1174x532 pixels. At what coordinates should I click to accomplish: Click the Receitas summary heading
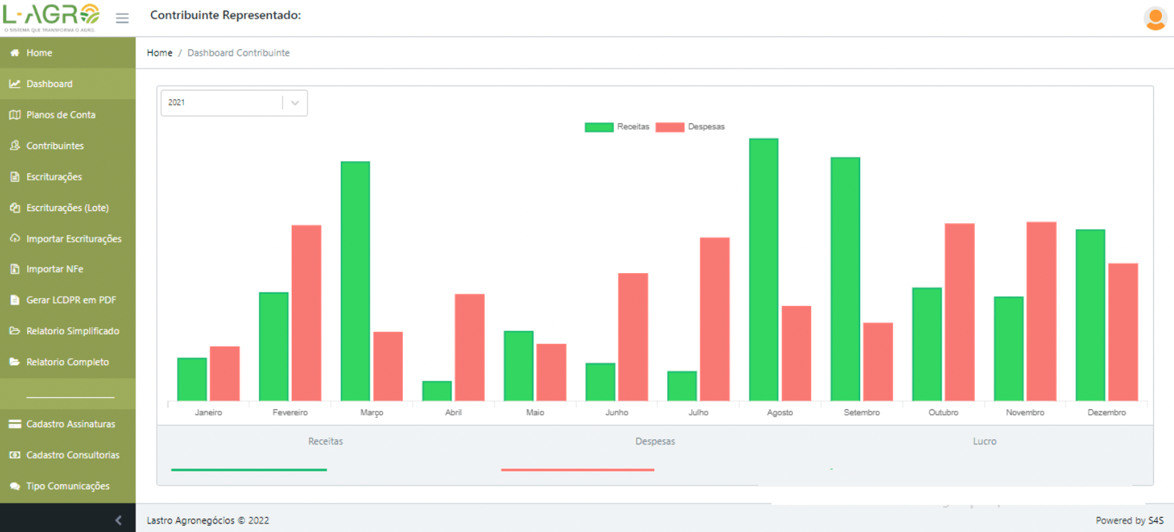325,441
